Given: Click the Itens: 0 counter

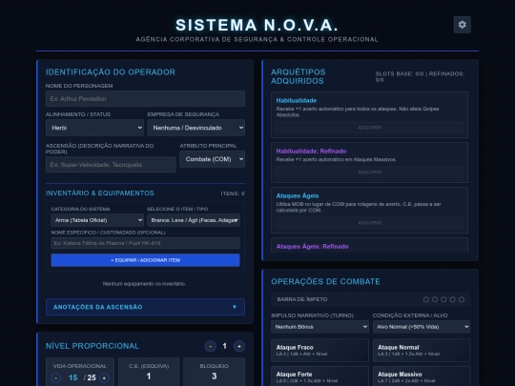Looking at the screenshot, I should pos(233,193).
